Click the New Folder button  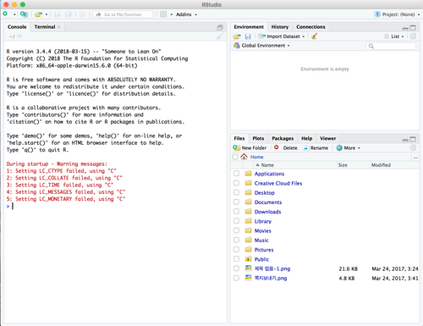[250, 148]
